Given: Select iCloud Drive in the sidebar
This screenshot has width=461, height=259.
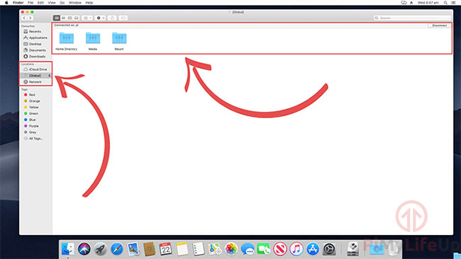Looking at the screenshot, I should click(35, 69).
